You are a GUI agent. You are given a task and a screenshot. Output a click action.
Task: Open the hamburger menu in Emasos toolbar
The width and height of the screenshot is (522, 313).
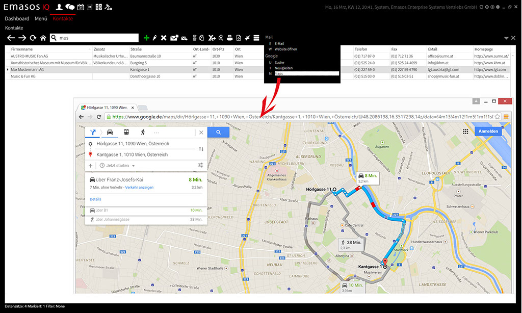click(256, 38)
